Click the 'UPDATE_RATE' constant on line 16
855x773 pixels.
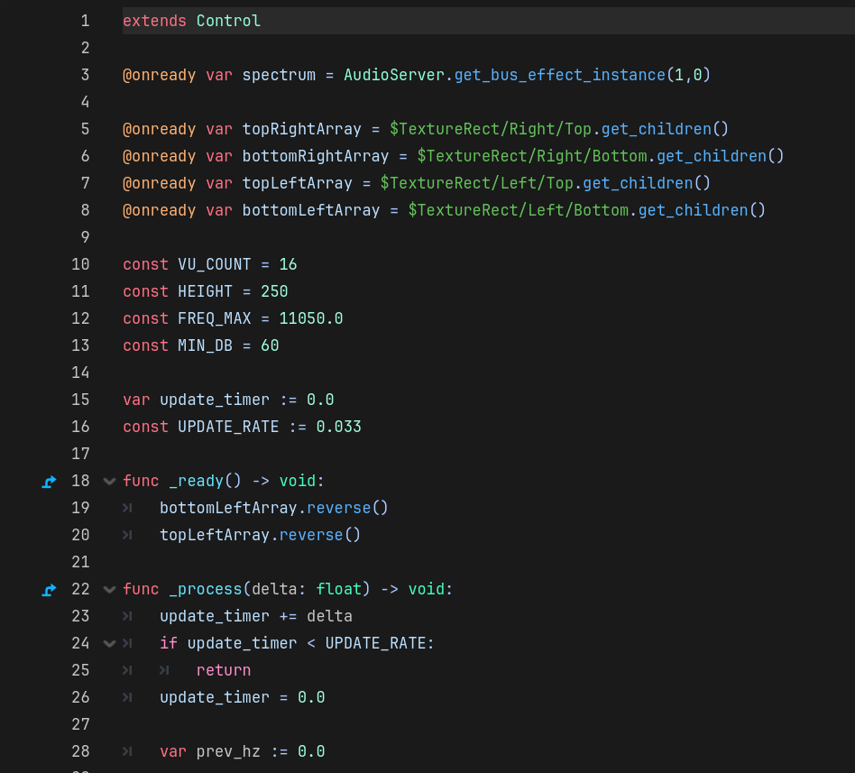coord(228,427)
